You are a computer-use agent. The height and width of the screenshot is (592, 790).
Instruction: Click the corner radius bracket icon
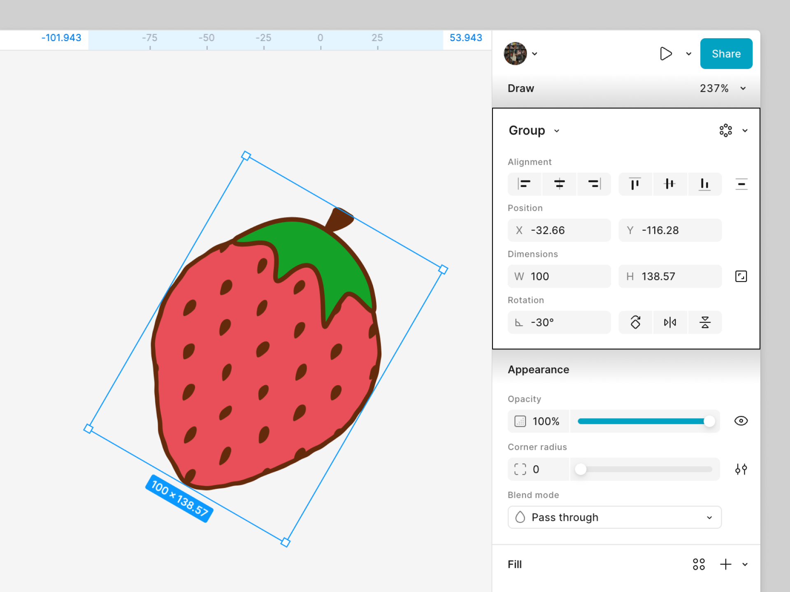coord(520,469)
